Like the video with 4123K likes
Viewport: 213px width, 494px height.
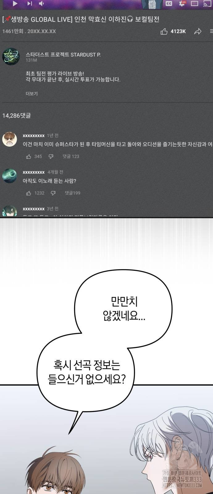(164, 31)
